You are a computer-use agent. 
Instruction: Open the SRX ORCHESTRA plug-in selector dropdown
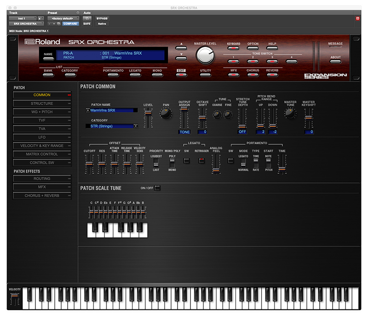(27, 24)
